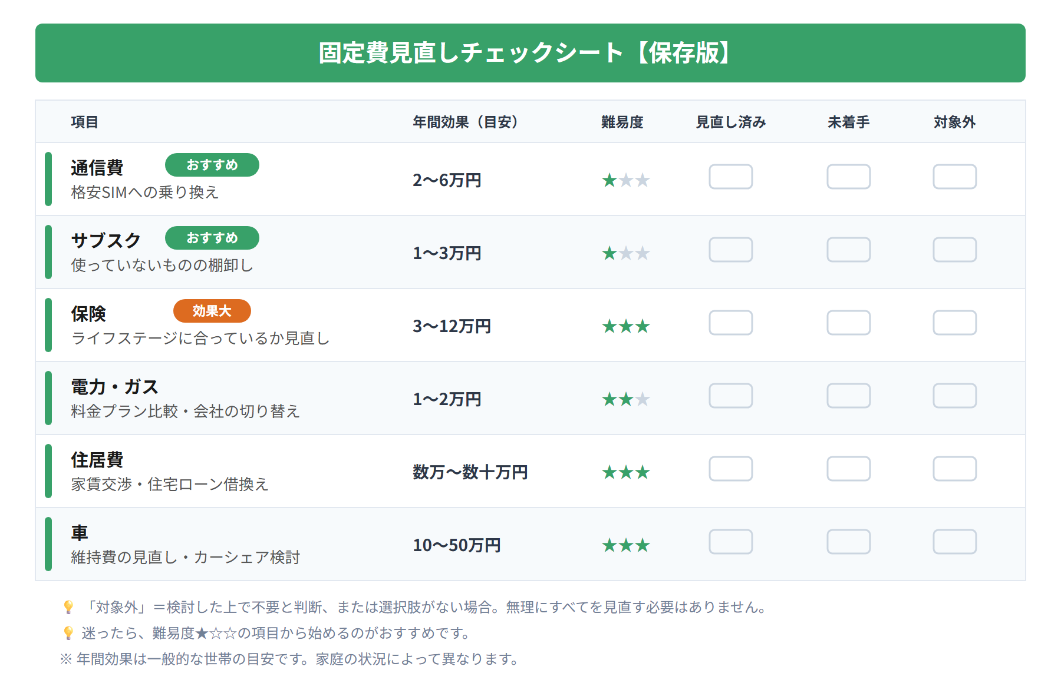This screenshot has width=1061, height=683.
Task: Check 対象外 box for 保険
Action: pyautogui.click(x=954, y=323)
